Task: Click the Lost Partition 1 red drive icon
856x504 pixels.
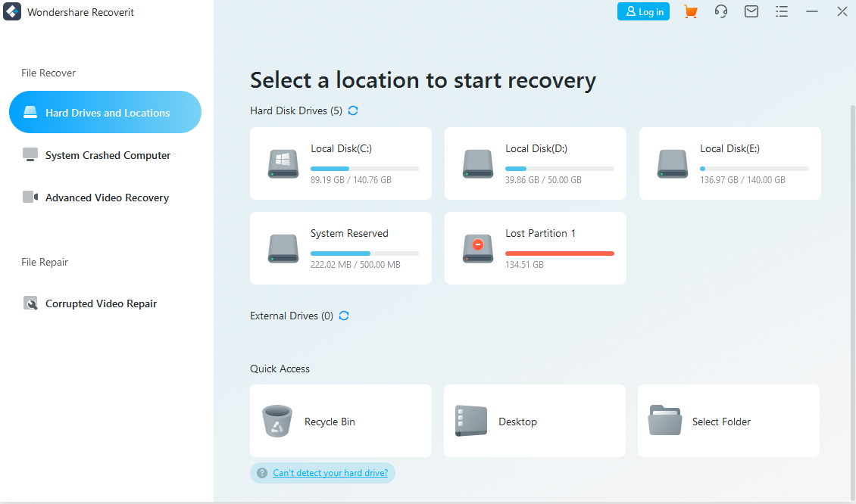Action: click(x=478, y=249)
